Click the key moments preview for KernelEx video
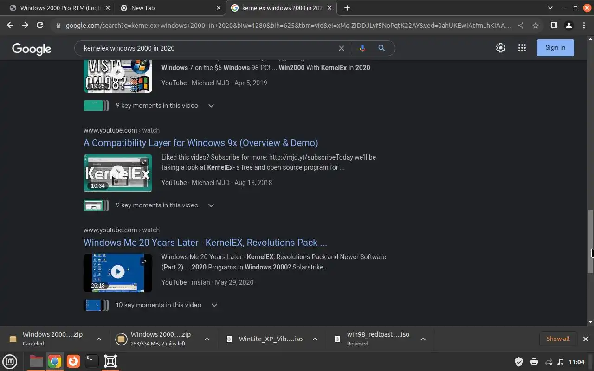Viewport: 594px width, 371px height. click(x=96, y=205)
